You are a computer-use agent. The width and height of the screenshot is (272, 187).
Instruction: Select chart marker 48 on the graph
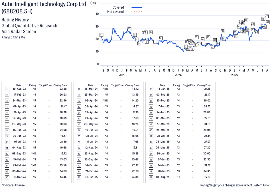267,22
